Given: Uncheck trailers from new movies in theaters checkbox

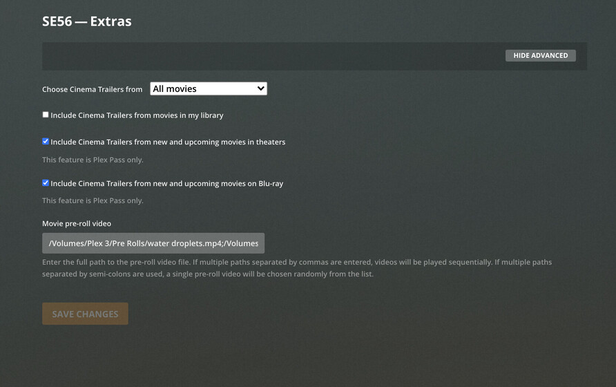Looking at the screenshot, I should click(x=46, y=141).
